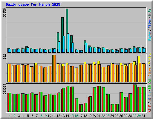153x119 pixels.
Task: Click day label 14 on the x-axis
Action: 67,116
